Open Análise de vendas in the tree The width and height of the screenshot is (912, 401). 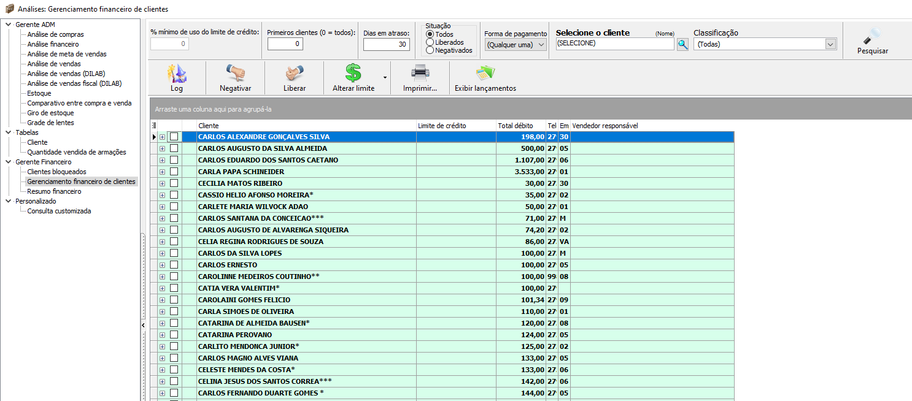(54, 64)
